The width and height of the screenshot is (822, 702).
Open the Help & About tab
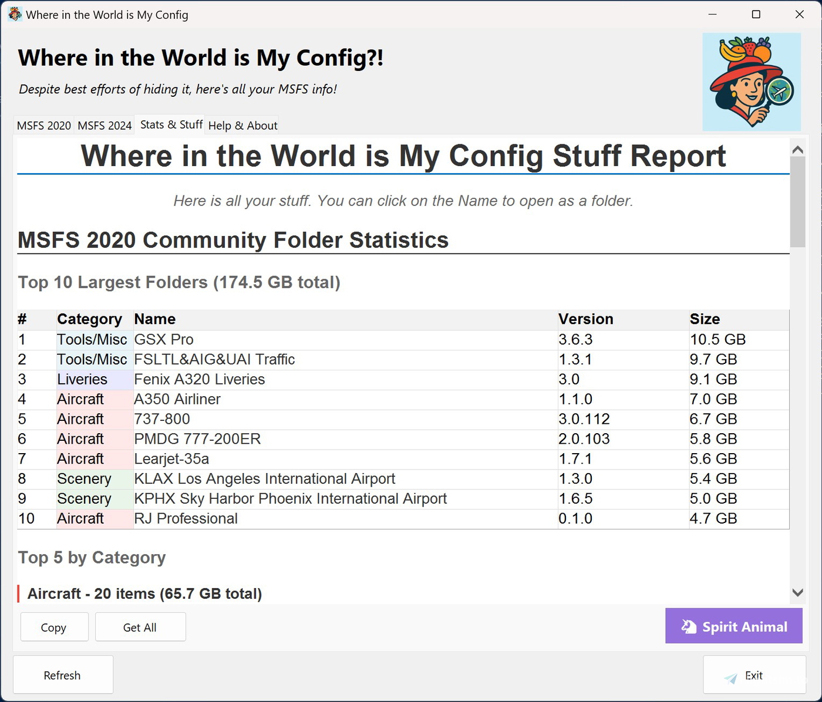[242, 125]
